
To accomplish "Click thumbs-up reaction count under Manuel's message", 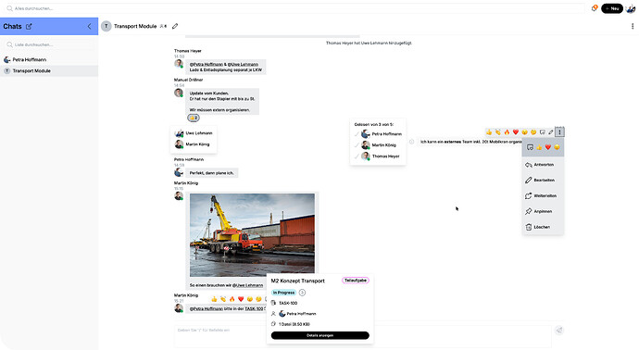I will coord(194,118).
